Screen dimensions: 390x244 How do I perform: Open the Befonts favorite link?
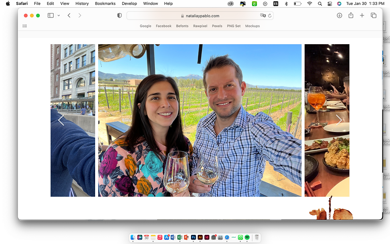click(x=182, y=26)
